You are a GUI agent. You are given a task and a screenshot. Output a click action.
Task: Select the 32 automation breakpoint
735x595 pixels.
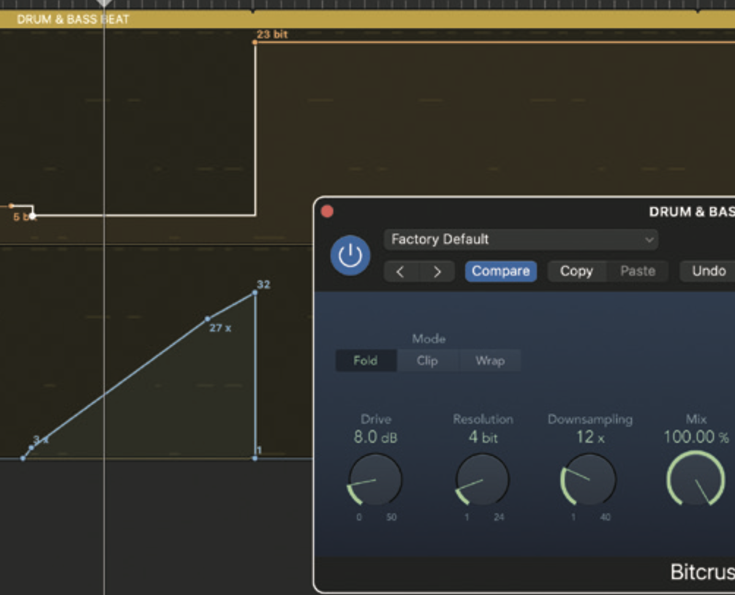pyautogui.click(x=254, y=293)
